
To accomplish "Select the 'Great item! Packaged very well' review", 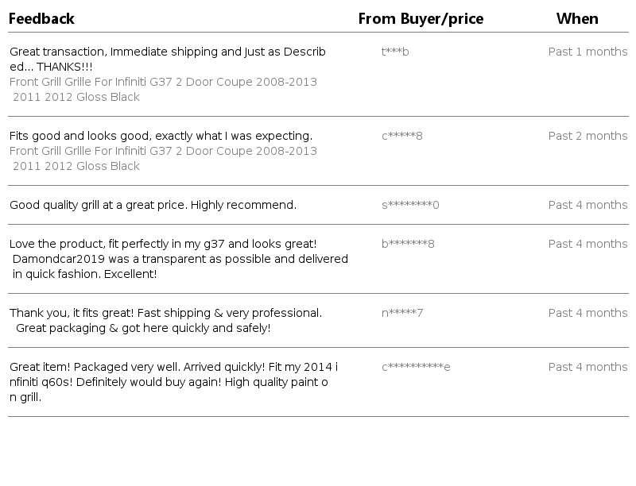I will tap(173, 382).
